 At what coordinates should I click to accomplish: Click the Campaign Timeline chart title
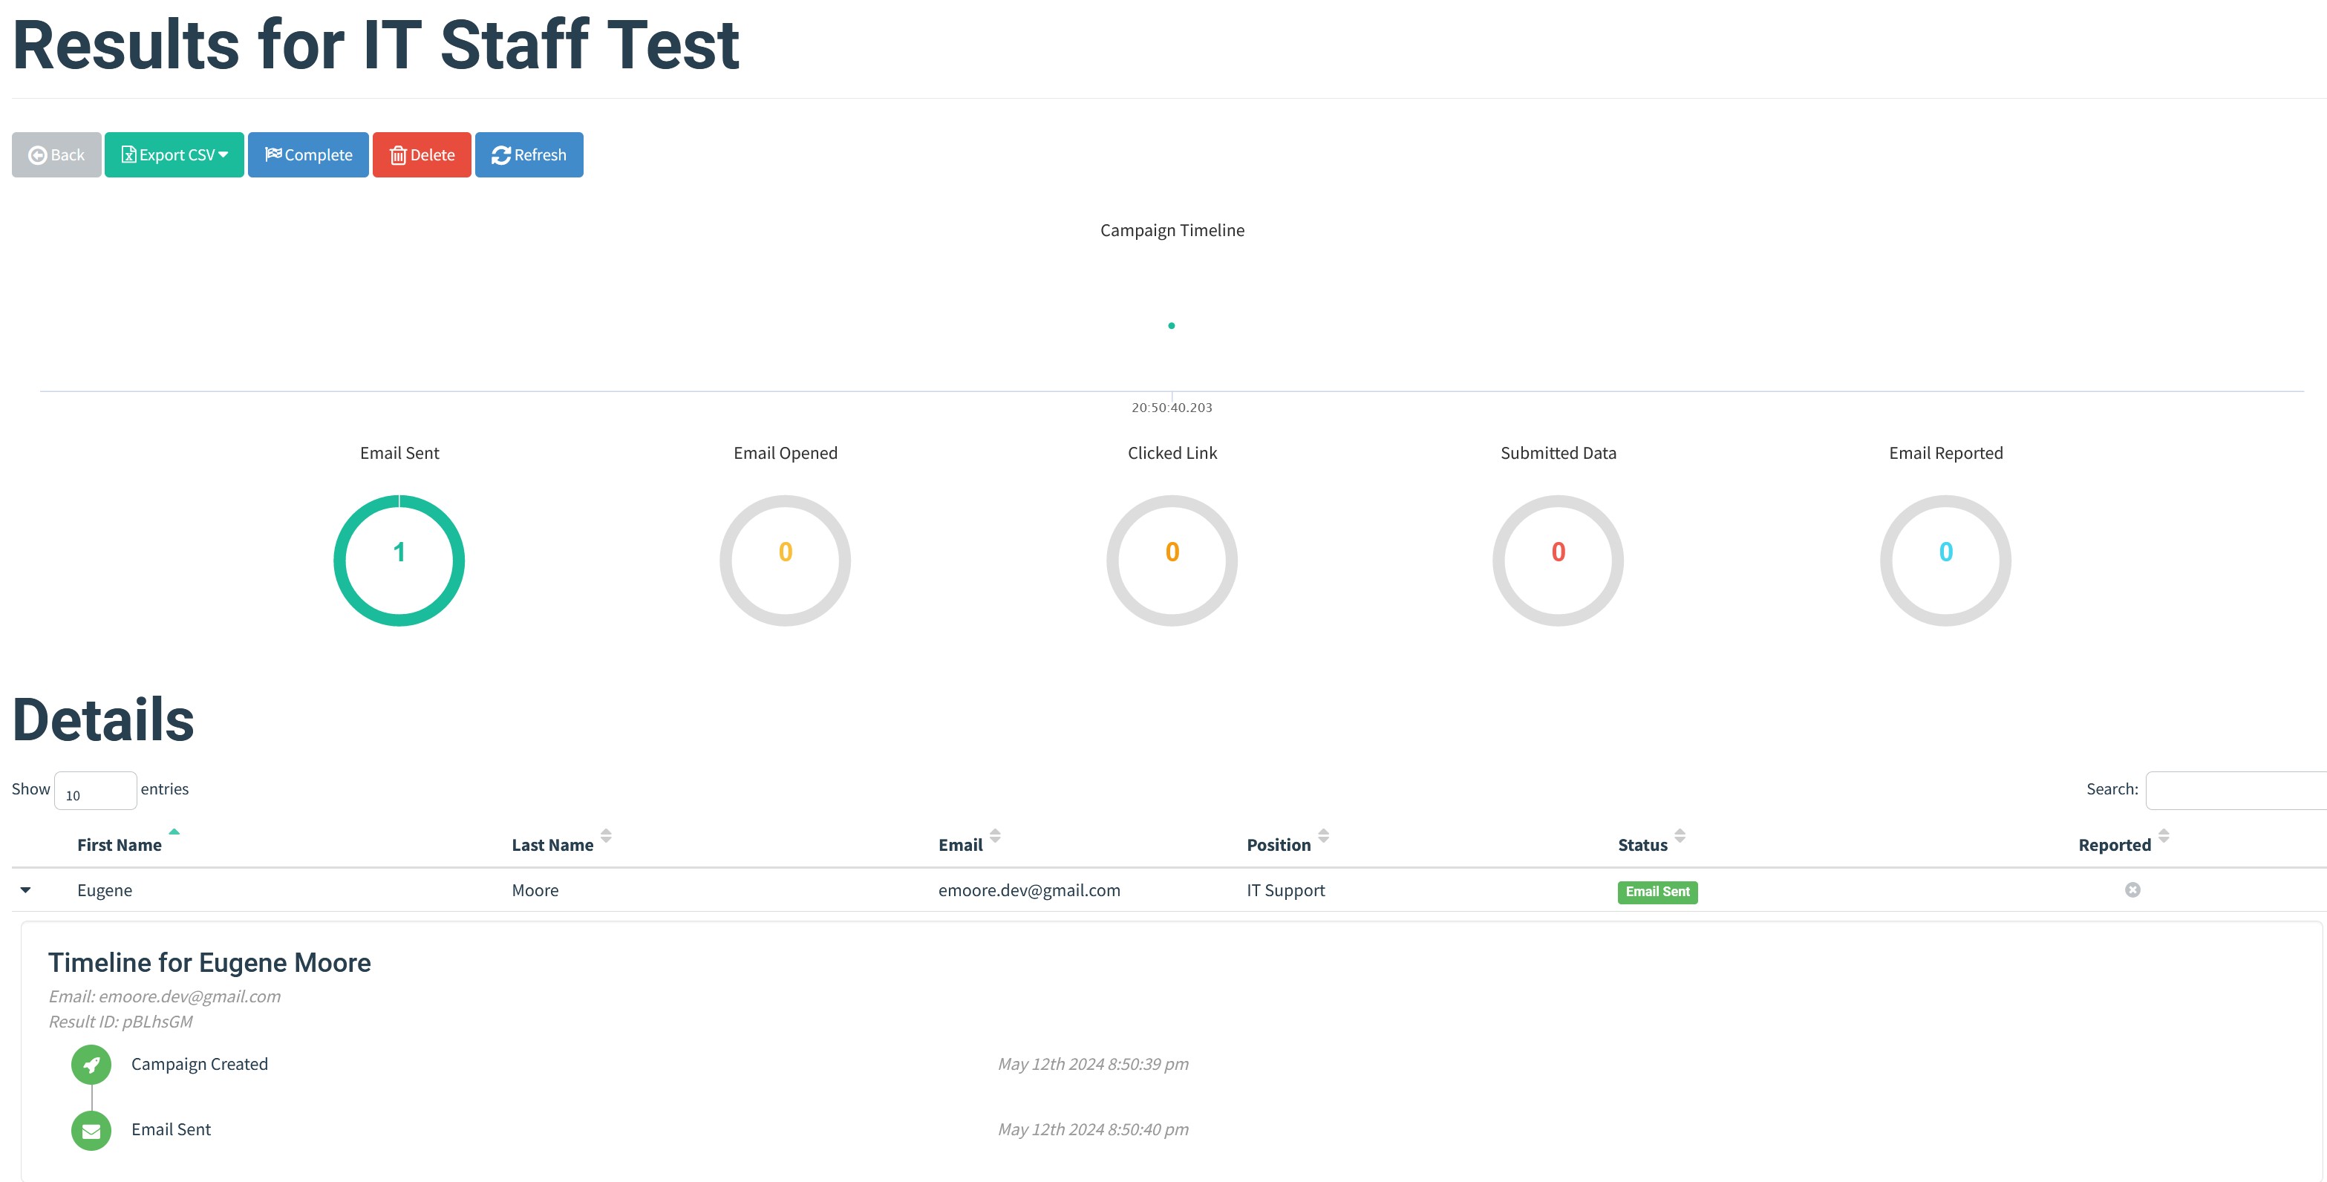(1172, 230)
